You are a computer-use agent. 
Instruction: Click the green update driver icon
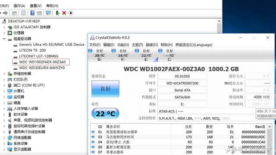coord(57,13)
